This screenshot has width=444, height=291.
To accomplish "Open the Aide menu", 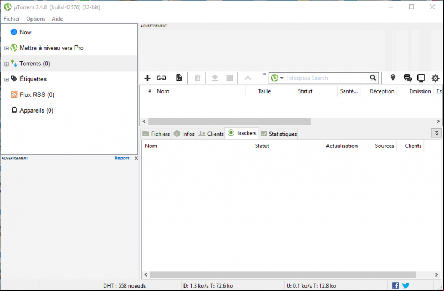I will click(57, 19).
